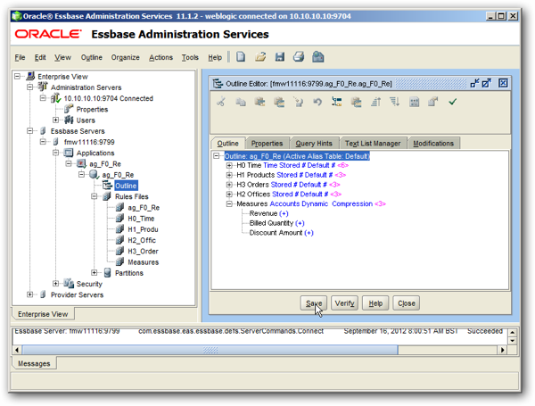Click the Save disk toolbar icon

tap(280, 57)
